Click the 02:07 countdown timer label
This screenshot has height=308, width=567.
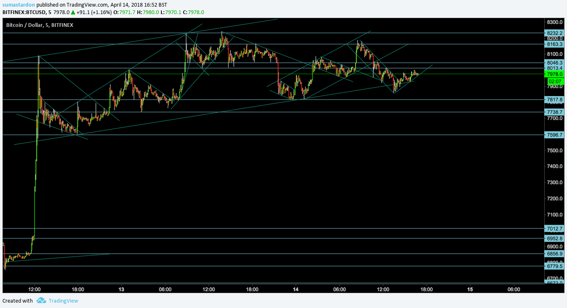click(555, 81)
